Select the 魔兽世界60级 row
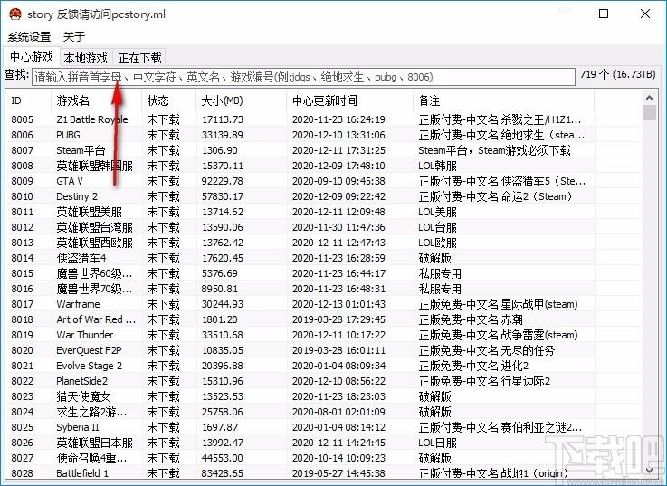 tap(324, 273)
